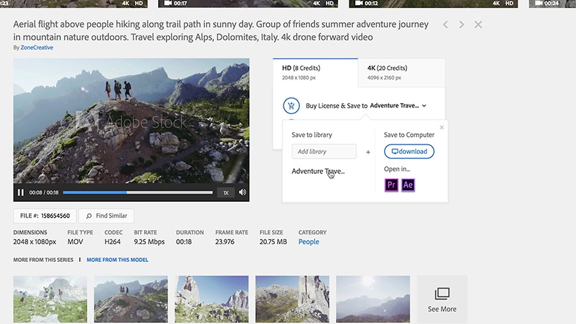Click the download button
Image resolution: width=576 pixels, height=324 pixels.
coord(409,151)
